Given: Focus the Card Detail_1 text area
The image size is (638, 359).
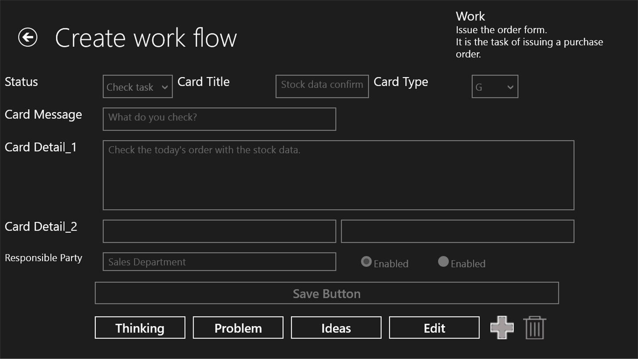Looking at the screenshot, I should 338,175.
